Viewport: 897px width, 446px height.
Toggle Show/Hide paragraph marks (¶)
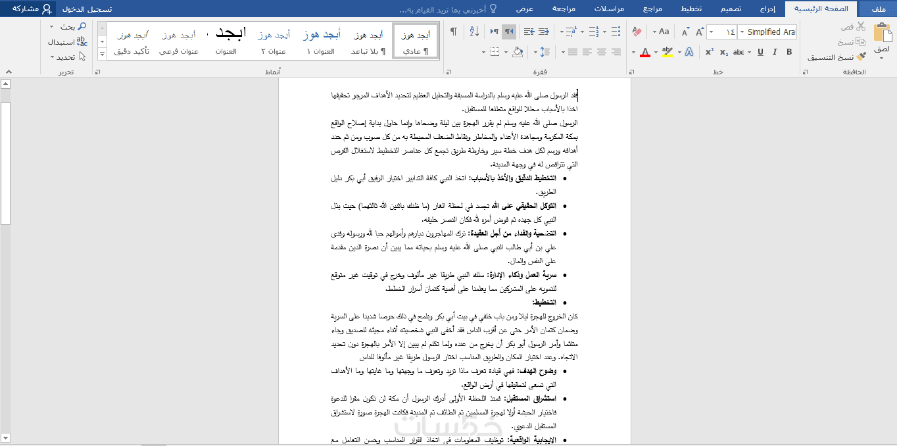pyautogui.click(x=453, y=32)
